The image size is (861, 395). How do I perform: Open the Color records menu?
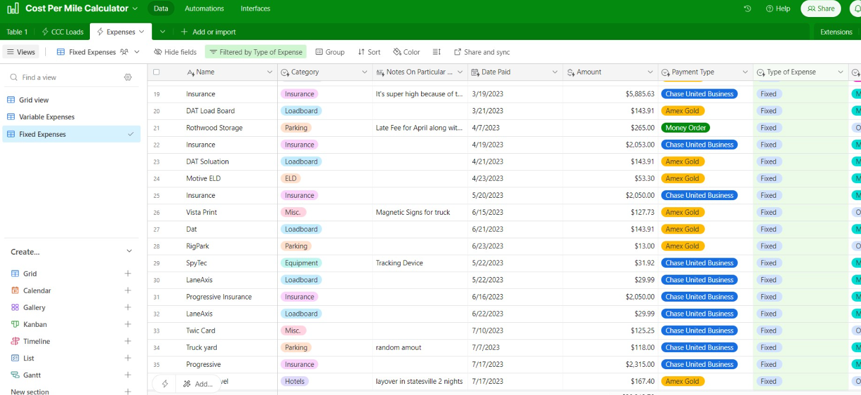406,52
